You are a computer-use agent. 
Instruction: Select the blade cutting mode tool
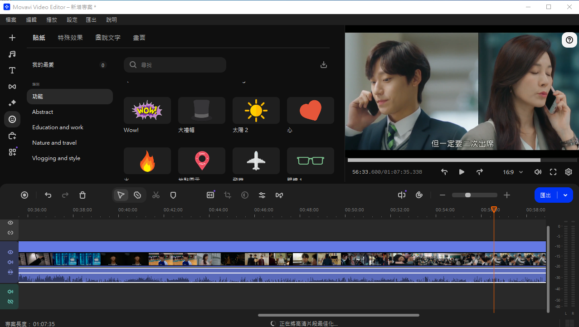coord(137,195)
